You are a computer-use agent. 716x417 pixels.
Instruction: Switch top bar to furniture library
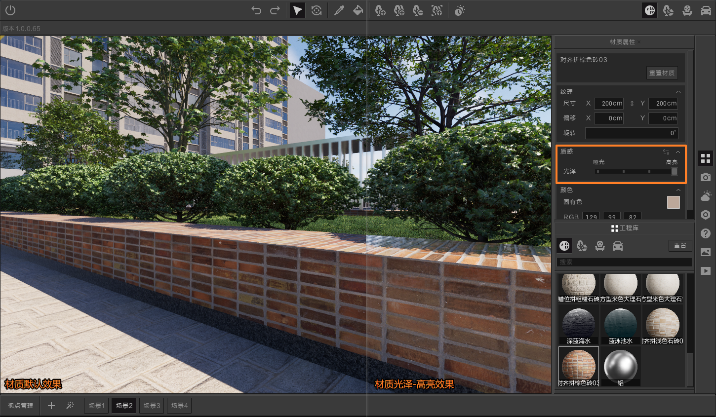(687, 10)
